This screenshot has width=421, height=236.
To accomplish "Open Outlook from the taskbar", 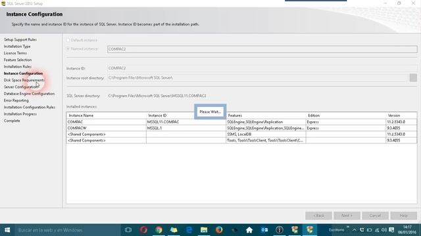I will pos(264,230).
